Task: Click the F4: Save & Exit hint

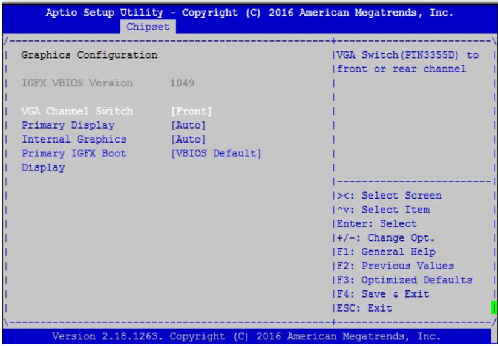Action: click(x=383, y=294)
